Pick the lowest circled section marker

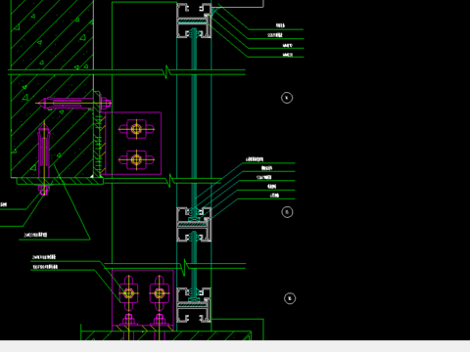(x=290, y=298)
